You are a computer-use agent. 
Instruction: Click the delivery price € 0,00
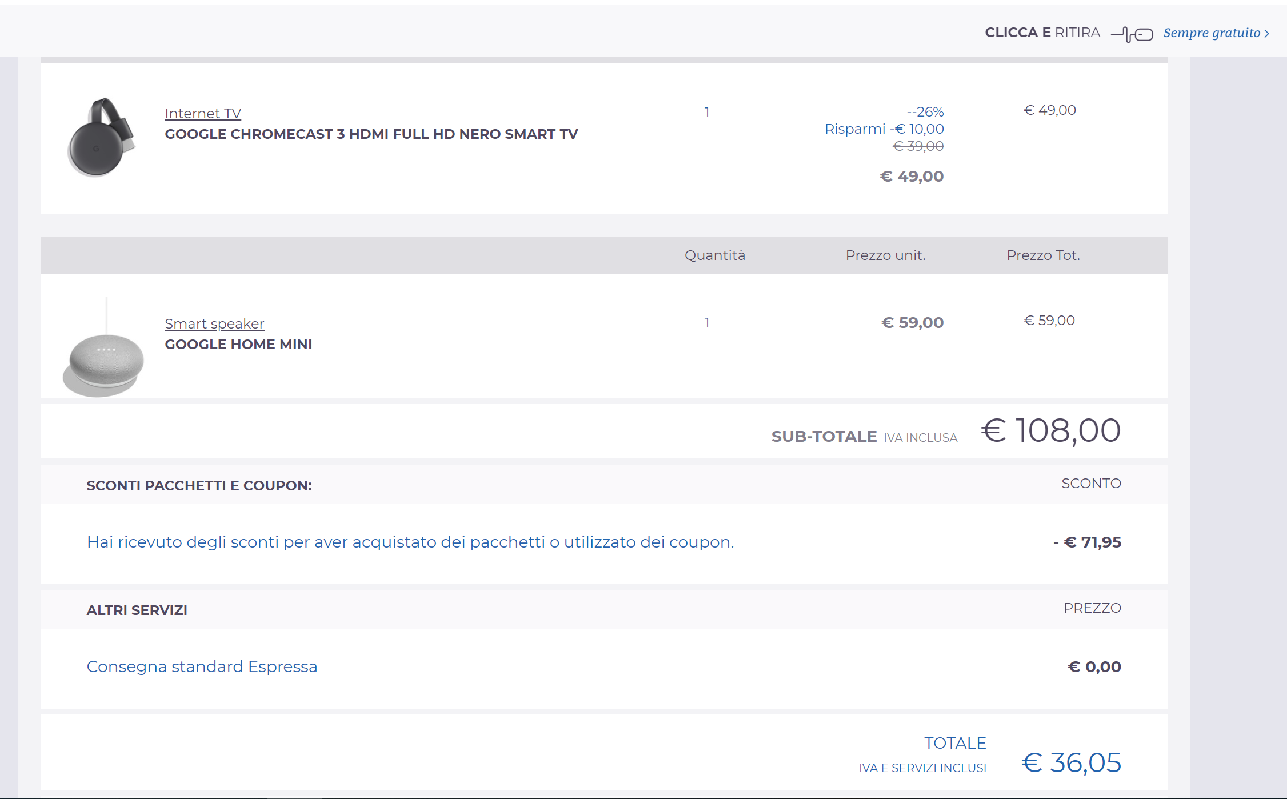1094,667
